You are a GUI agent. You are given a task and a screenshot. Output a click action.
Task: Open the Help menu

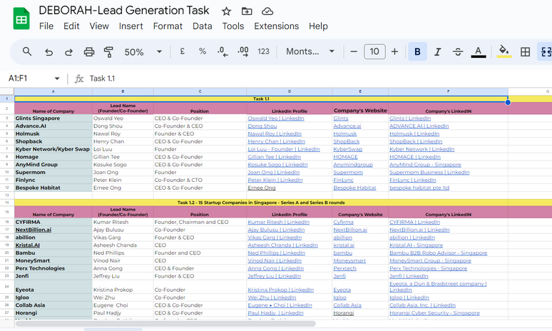coord(318,26)
